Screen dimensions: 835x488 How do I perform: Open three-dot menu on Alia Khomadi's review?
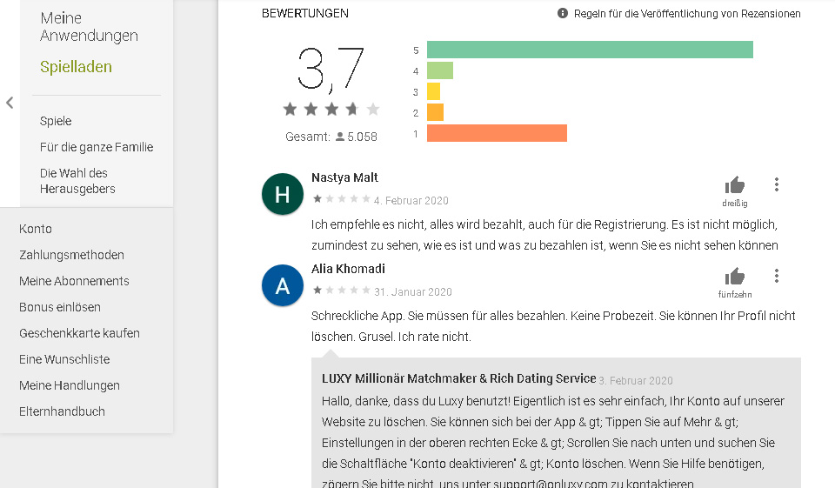tap(777, 276)
